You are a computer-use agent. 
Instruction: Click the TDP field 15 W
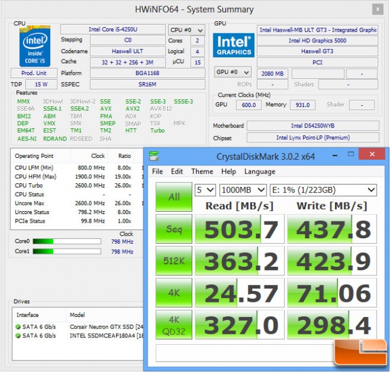click(41, 84)
